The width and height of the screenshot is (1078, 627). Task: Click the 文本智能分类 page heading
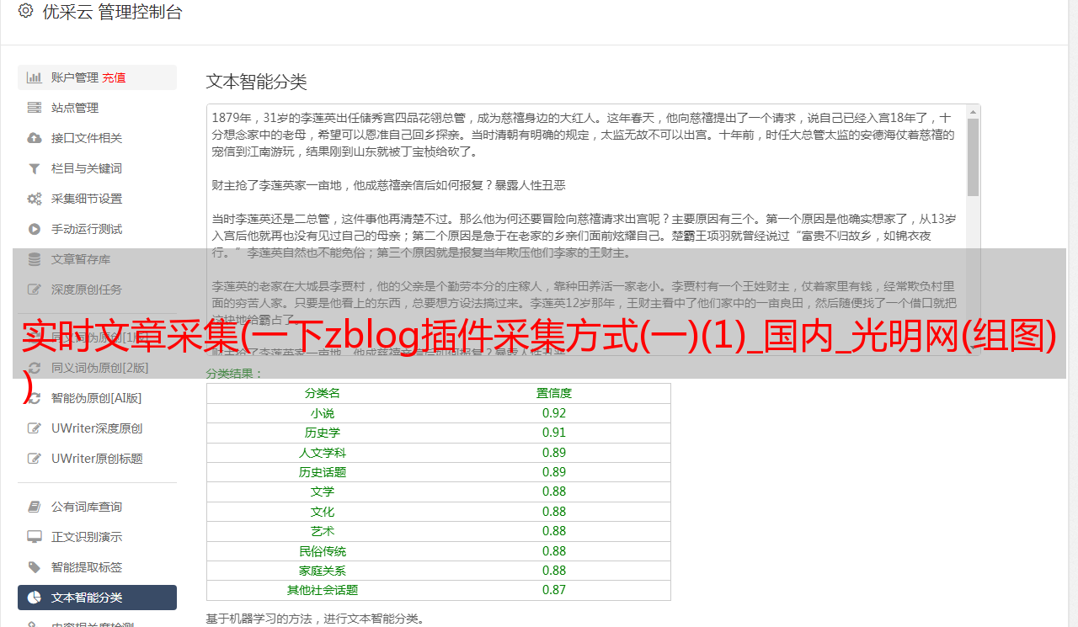[x=257, y=82]
